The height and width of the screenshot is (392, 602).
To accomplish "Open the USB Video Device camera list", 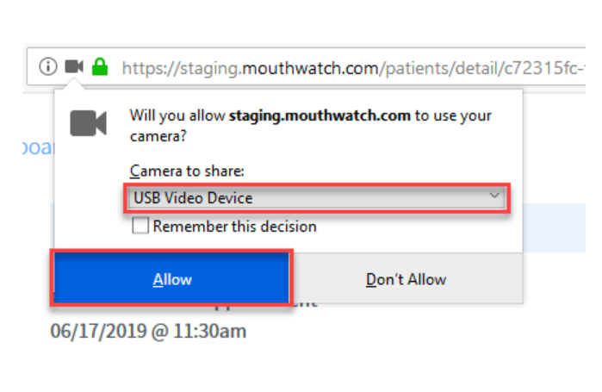I will click(316, 198).
